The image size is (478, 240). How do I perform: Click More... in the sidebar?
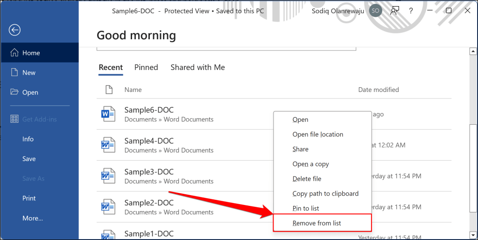(x=33, y=218)
